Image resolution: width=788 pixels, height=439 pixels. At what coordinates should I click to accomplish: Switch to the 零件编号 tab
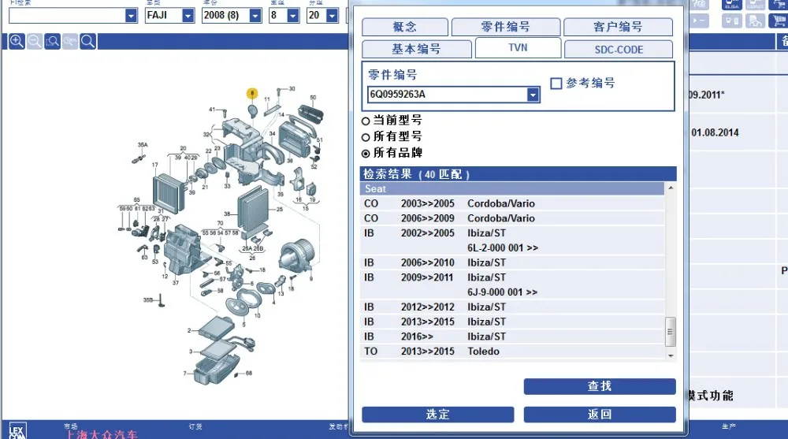(506, 27)
